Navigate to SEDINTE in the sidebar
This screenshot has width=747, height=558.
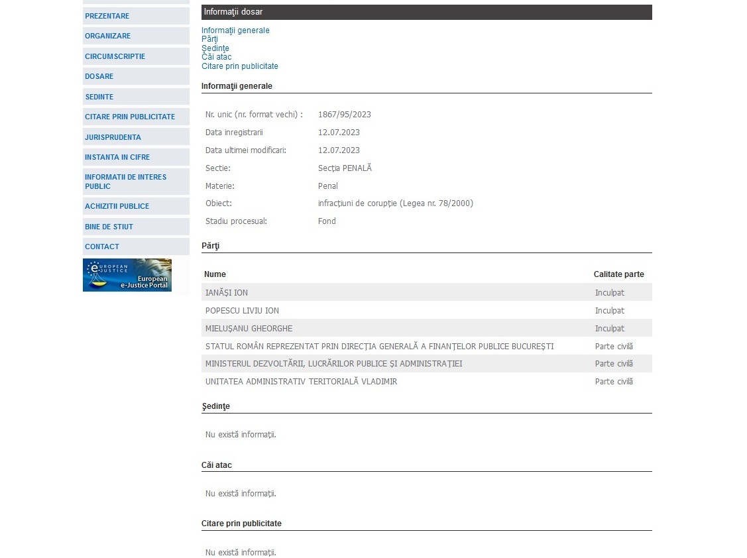tap(99, 97)
